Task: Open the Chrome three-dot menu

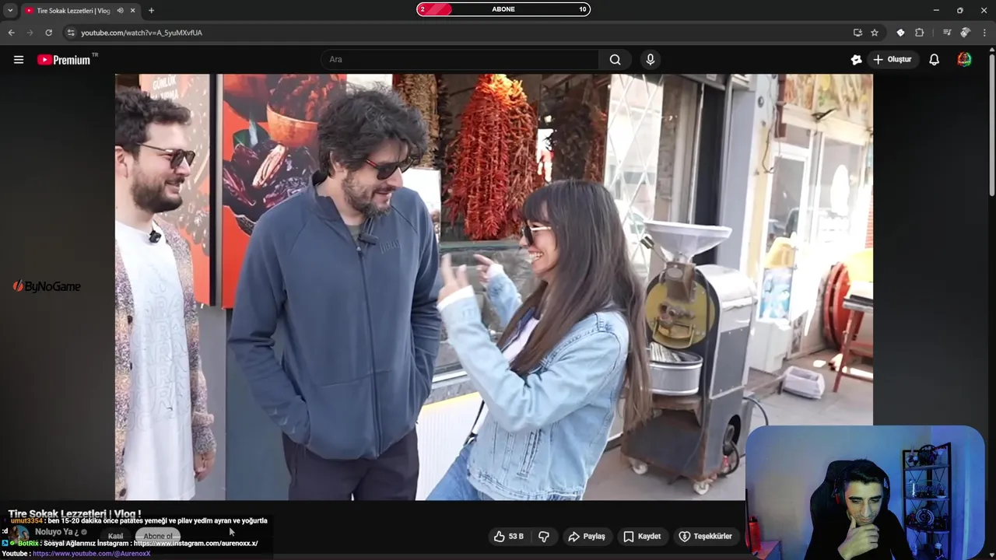Action: tap(984, 33)
